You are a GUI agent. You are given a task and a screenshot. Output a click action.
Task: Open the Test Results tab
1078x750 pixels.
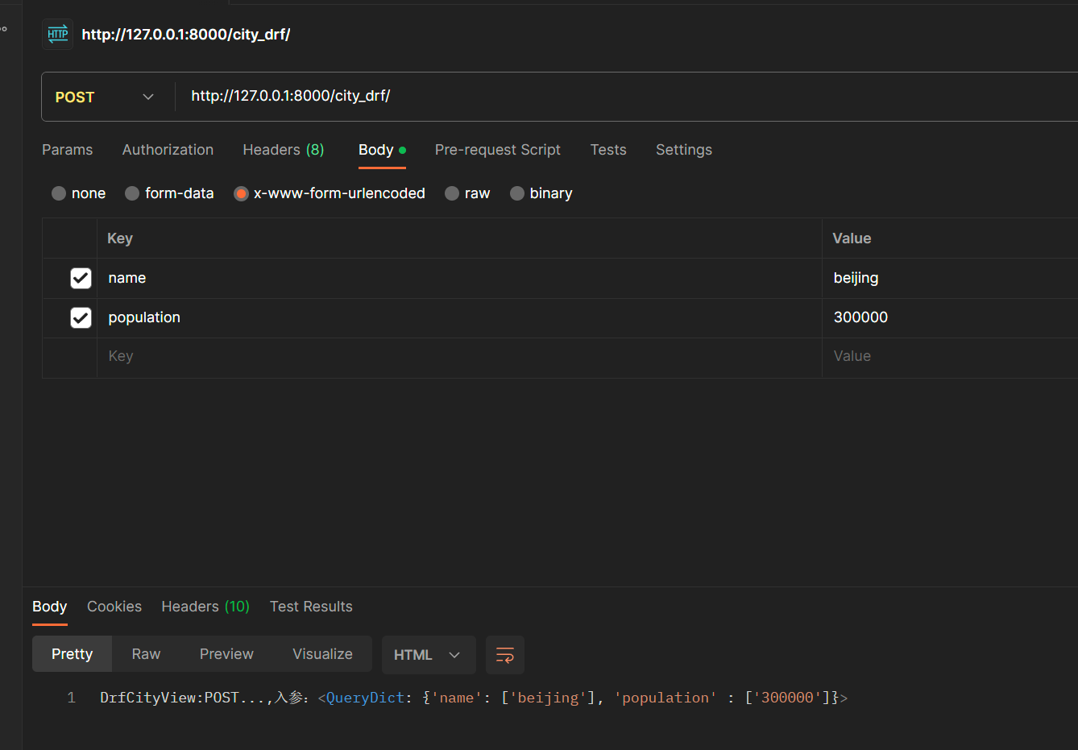pos(310,607)
